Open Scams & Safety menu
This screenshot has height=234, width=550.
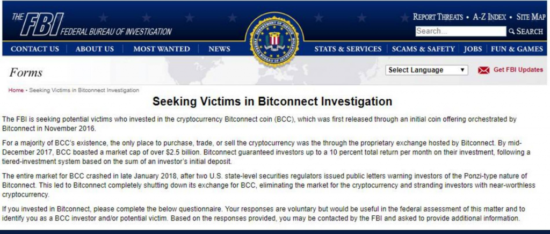click(x=423, y=49)
